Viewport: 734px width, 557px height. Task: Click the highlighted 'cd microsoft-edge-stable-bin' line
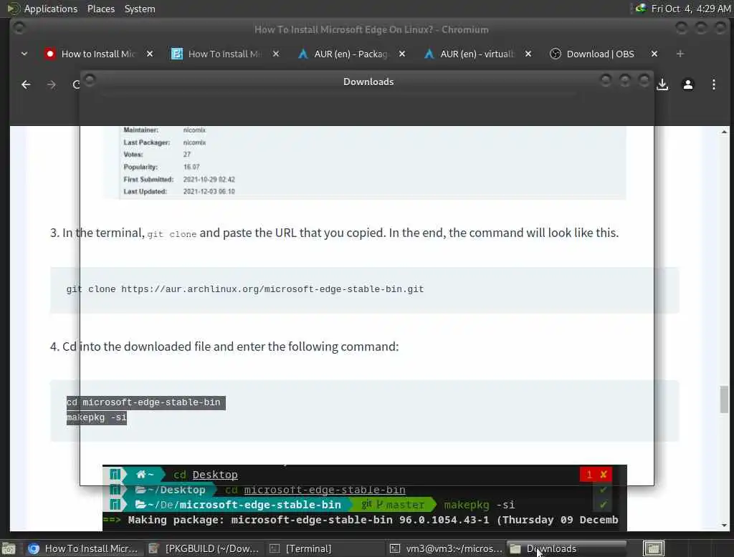click(146, 402)
